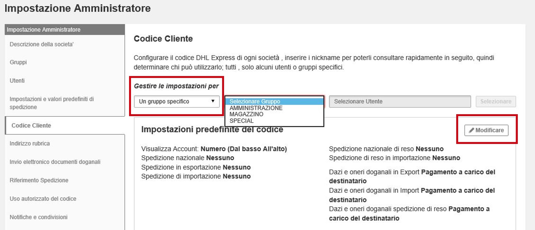Open Invio elettronico documenti doganali
The width and height of the screenshot is (535, 230).
(55, 162)
